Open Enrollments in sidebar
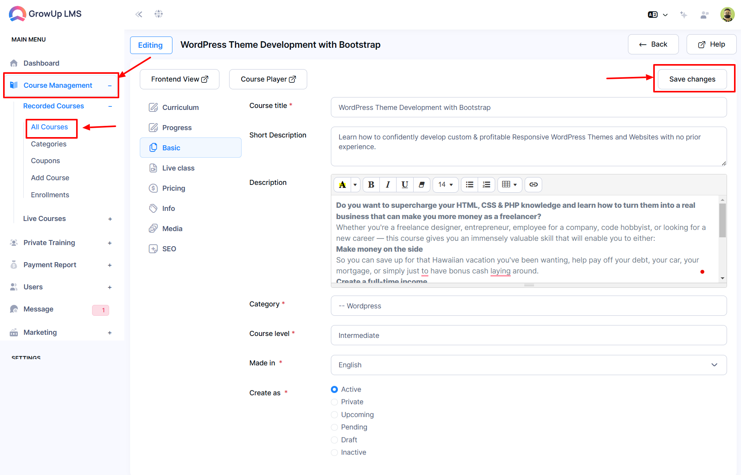Viewport: 741px width, 475px height. click(x=50, y=195)
